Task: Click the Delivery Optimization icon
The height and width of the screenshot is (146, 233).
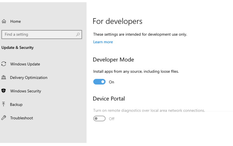Action: 3,77
